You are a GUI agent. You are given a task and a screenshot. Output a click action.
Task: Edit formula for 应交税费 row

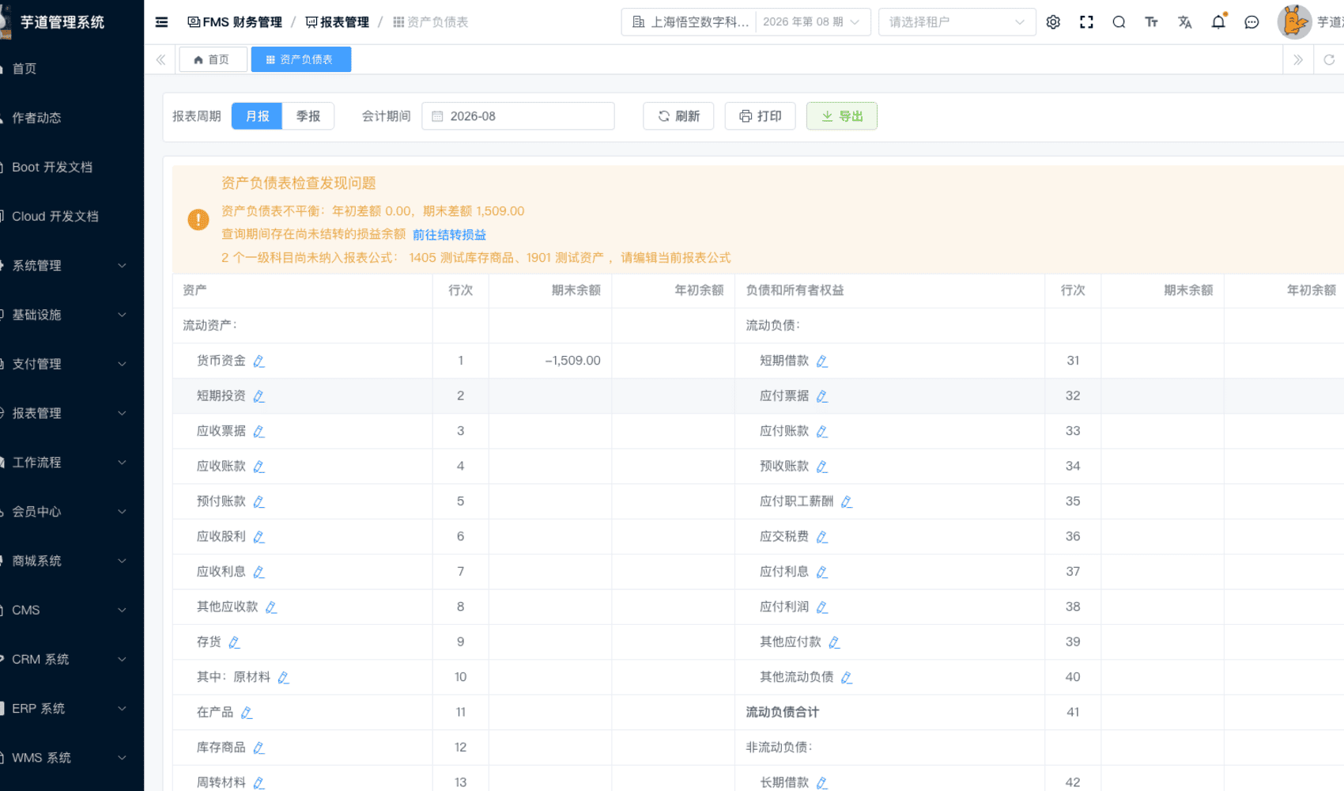point(821,537)
